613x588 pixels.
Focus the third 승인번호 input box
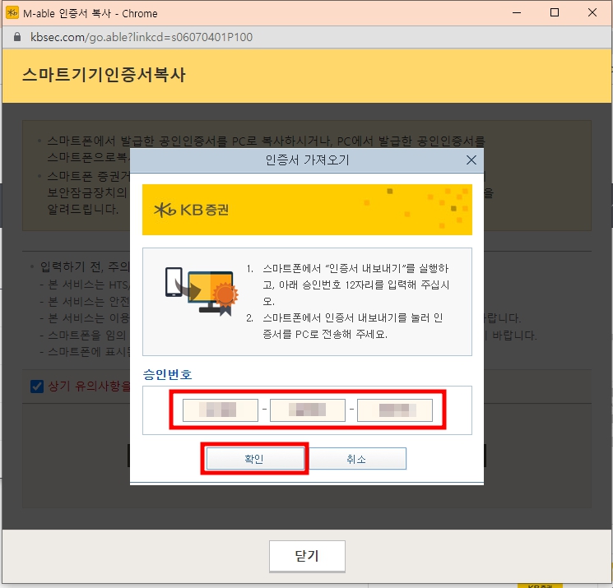click(395, 410)
